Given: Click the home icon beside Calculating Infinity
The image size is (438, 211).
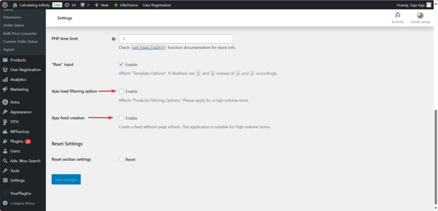Looking at the screenshot, I should (15, 5).
